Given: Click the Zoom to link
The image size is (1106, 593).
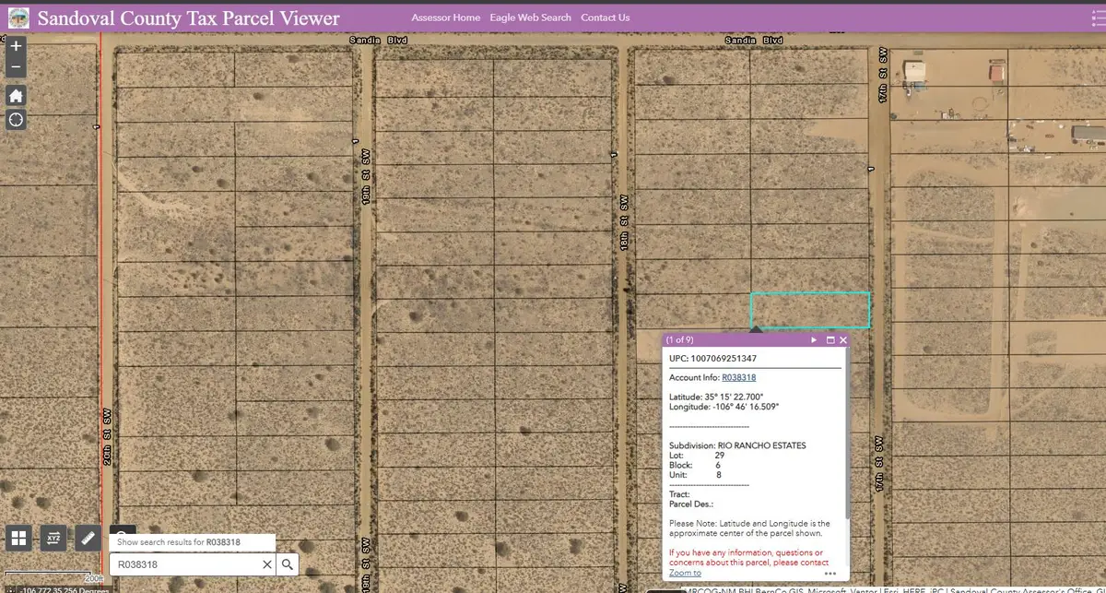Looking at the screenshot, I should pos(685,573).
